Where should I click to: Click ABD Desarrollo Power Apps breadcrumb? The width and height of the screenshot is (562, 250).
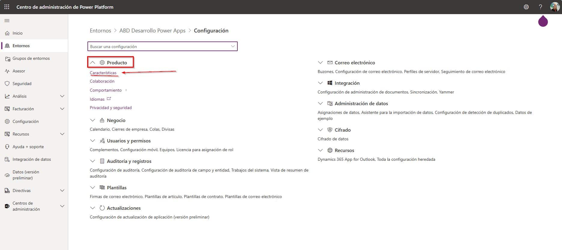[152, 31]
